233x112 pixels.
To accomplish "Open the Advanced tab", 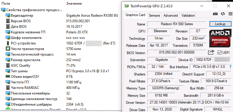I will (x=171, y=15).
